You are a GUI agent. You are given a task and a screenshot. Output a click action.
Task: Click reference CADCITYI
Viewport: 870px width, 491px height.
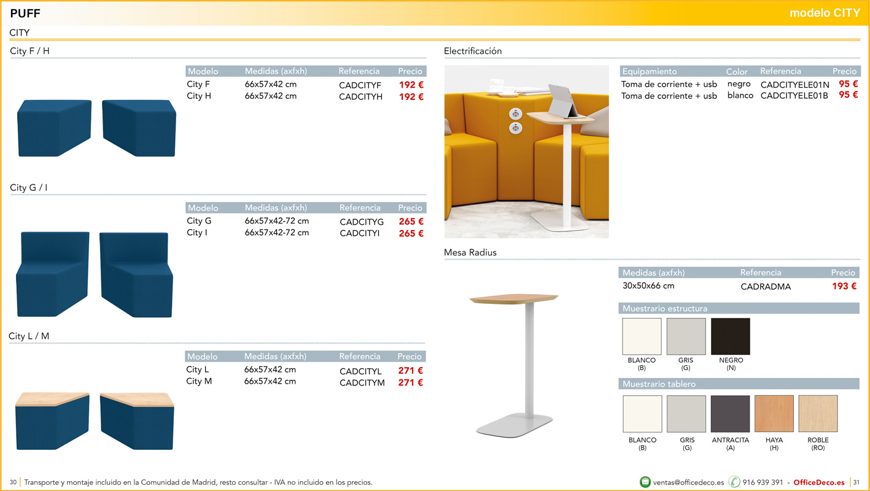360,234
